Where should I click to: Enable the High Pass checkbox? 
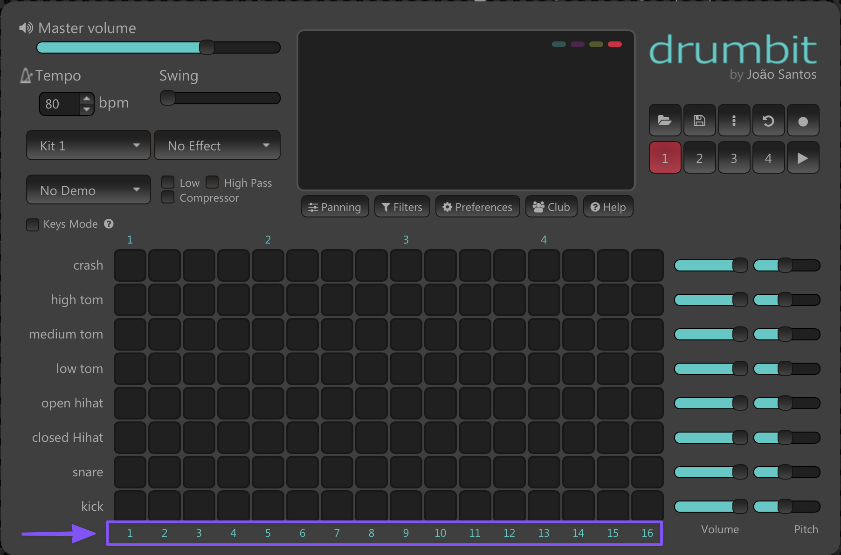(212, 182)
